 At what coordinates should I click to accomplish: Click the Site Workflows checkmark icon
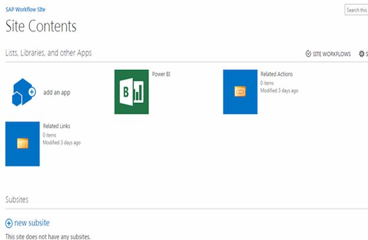(308, 54)
